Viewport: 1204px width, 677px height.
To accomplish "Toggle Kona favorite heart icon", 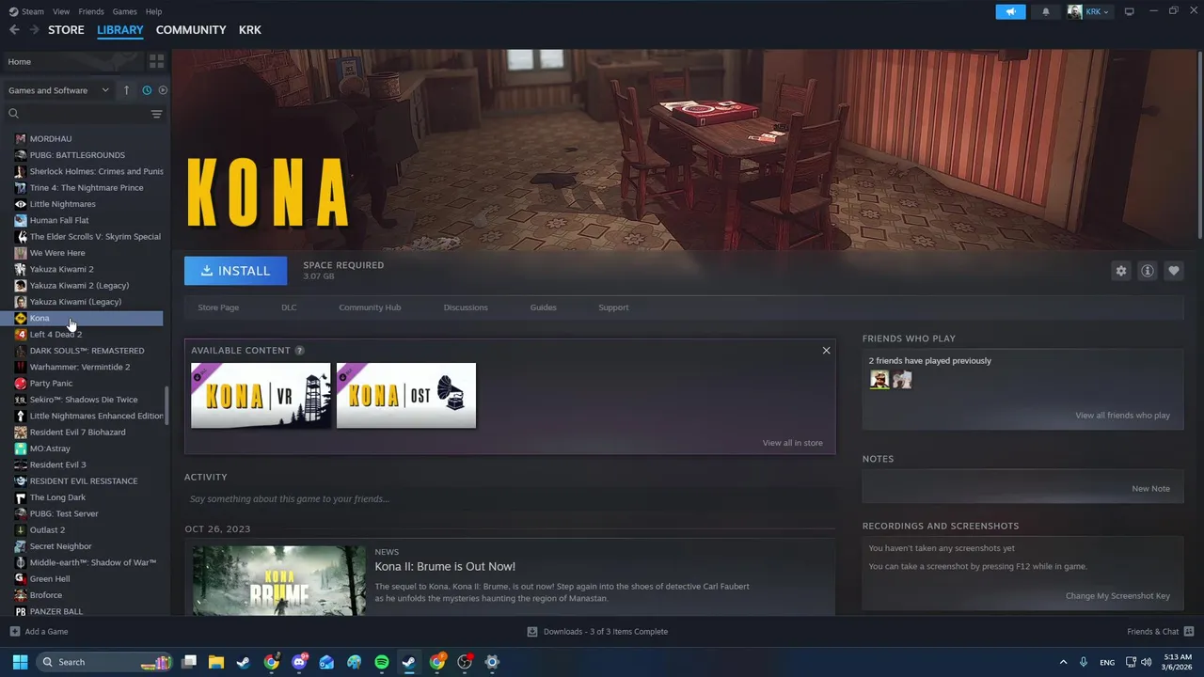I will 1174,271.
